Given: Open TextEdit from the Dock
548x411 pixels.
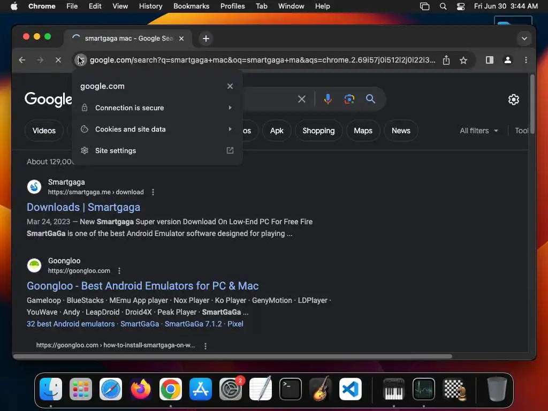Looking at the screenshot, I should coord(261,389).
